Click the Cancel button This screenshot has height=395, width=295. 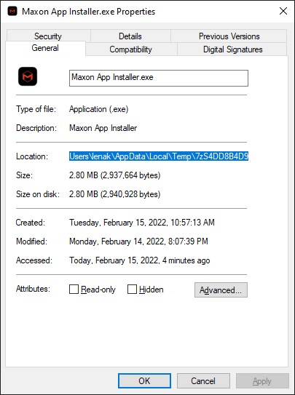click(x=203, y=380)
